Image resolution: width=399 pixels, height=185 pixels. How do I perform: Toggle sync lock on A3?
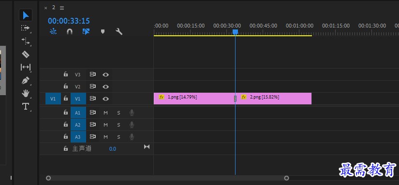tap(93, 137)
